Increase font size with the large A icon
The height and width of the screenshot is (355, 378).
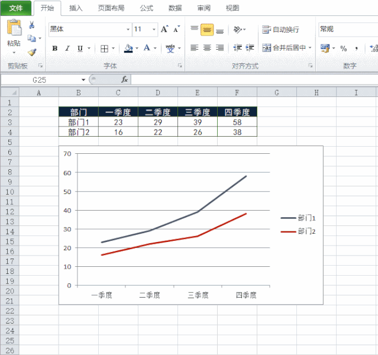coord(164,29)
